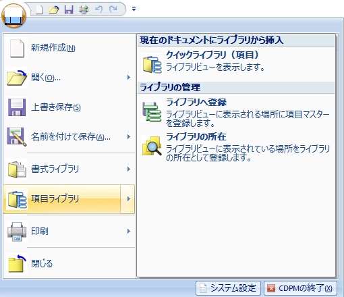The height and width of the screenshot is (297, 344).
Task: Click the open folder icon beside 開く
Action: coord(17,78)
